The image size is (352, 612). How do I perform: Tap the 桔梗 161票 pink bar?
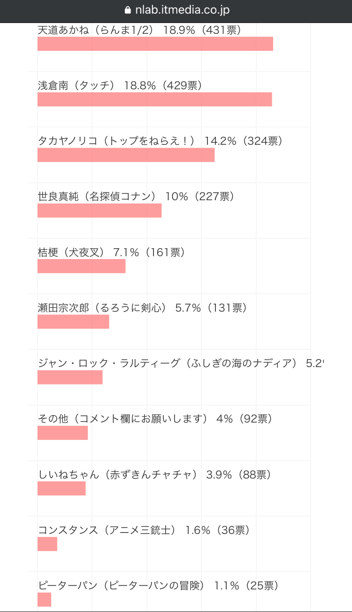click(x=82, y=266)
